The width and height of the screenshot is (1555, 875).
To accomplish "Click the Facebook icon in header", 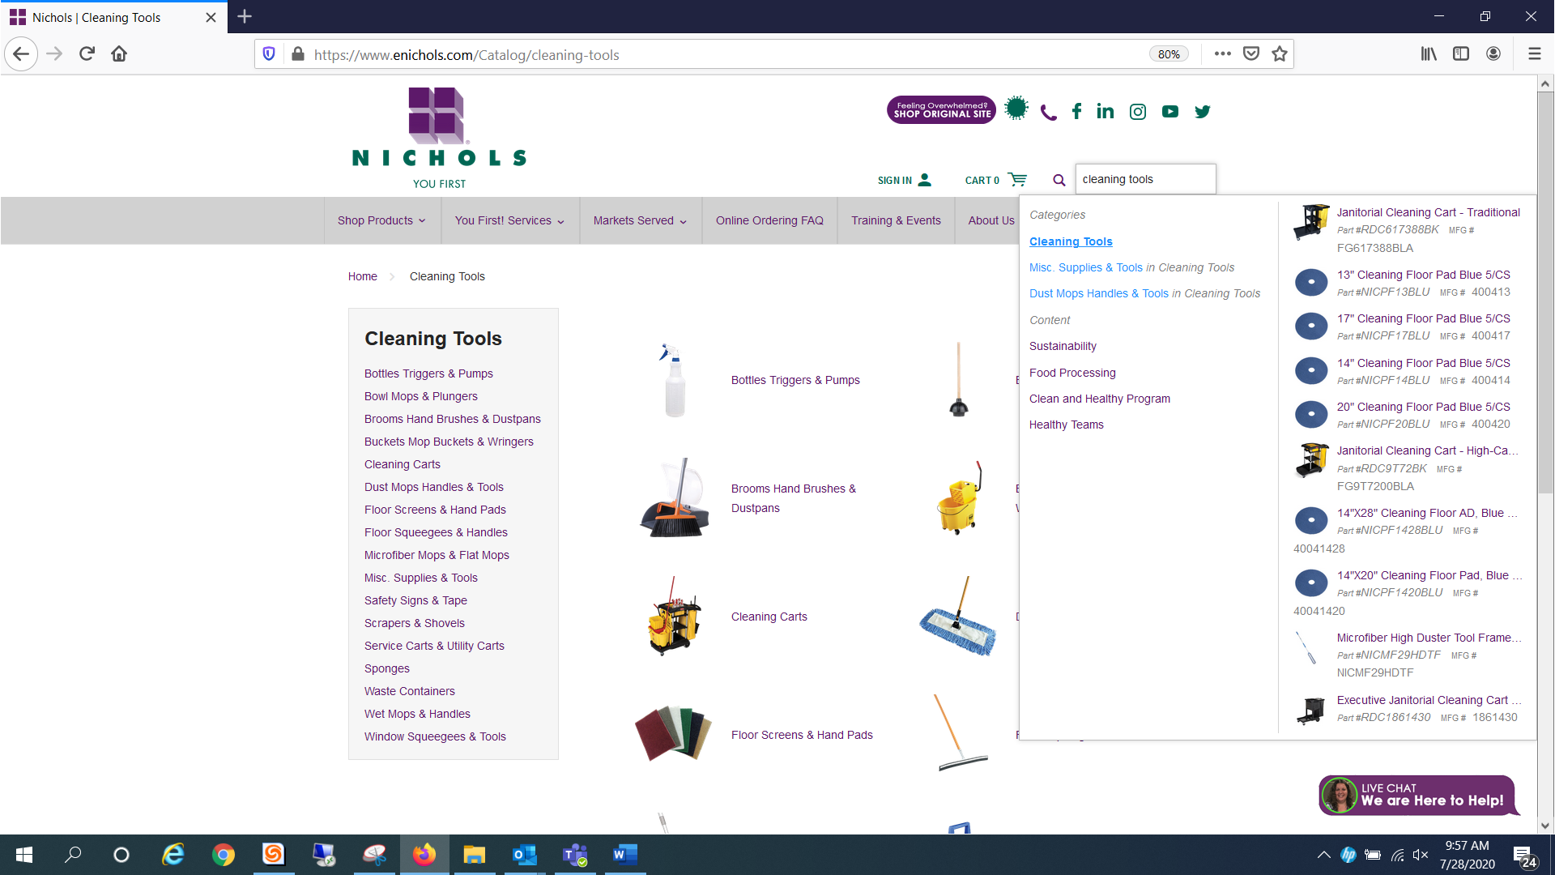I will pyautogui.click(x=1076, y=112).
